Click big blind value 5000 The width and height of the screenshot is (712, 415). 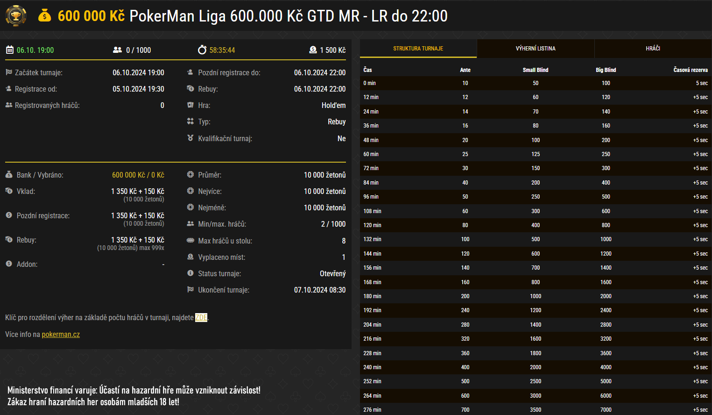606,381
